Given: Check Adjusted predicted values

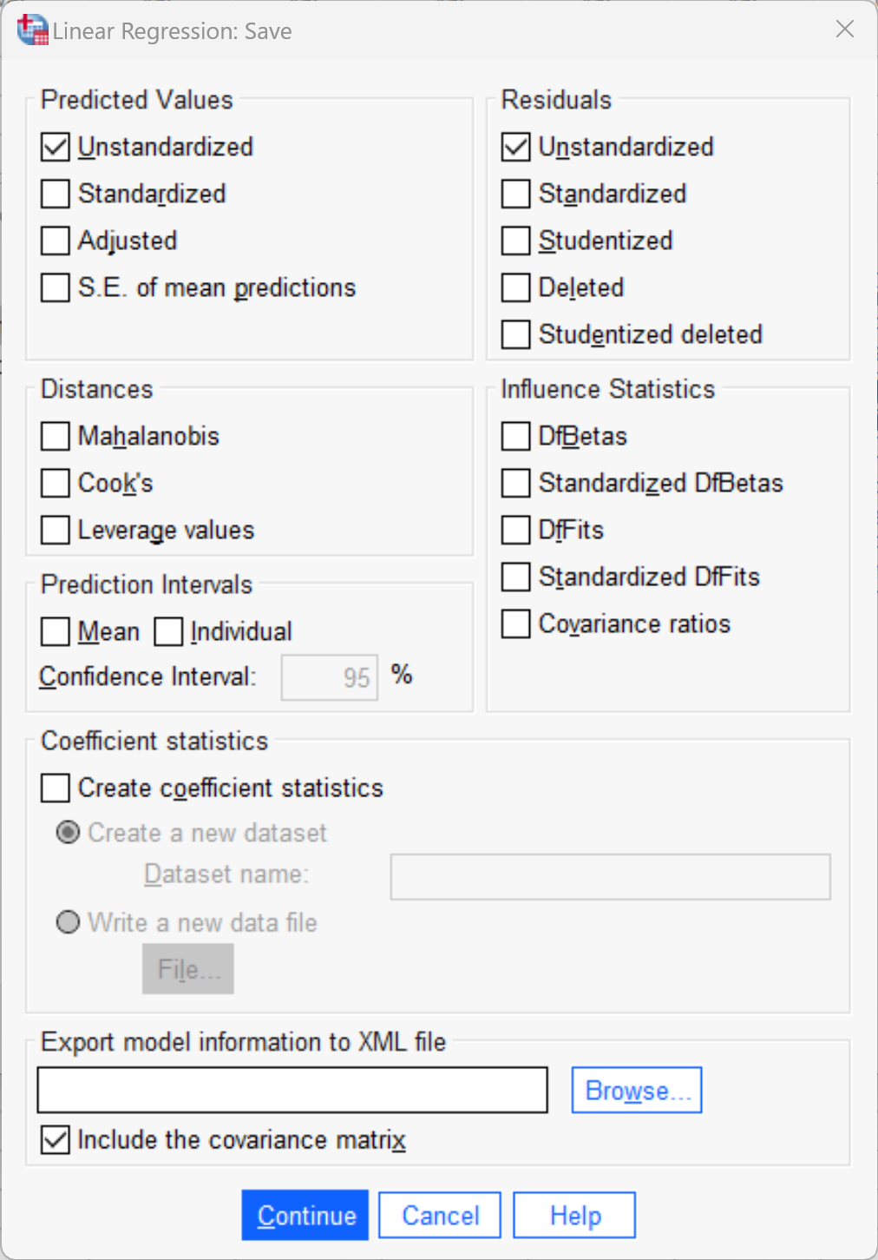Looking at the screenshot, I should coord(54,241).
